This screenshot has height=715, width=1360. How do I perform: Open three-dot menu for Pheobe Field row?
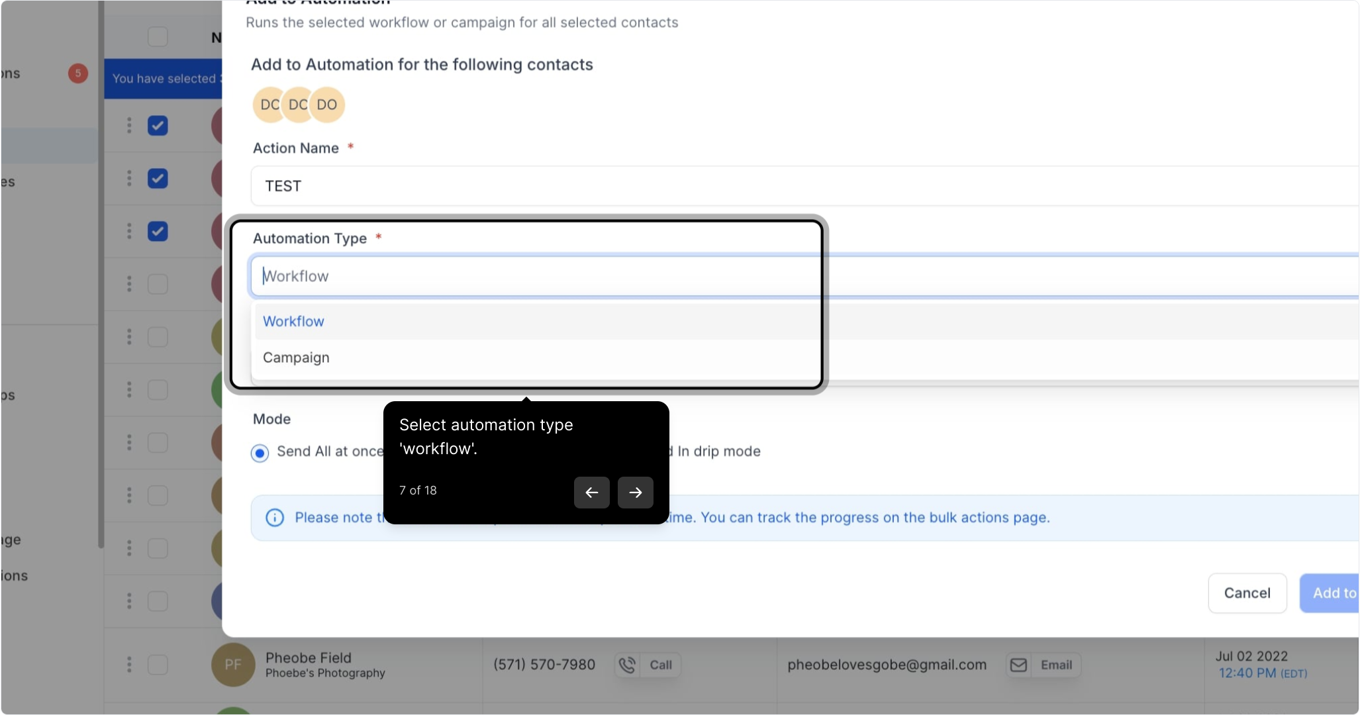(129, 665)
